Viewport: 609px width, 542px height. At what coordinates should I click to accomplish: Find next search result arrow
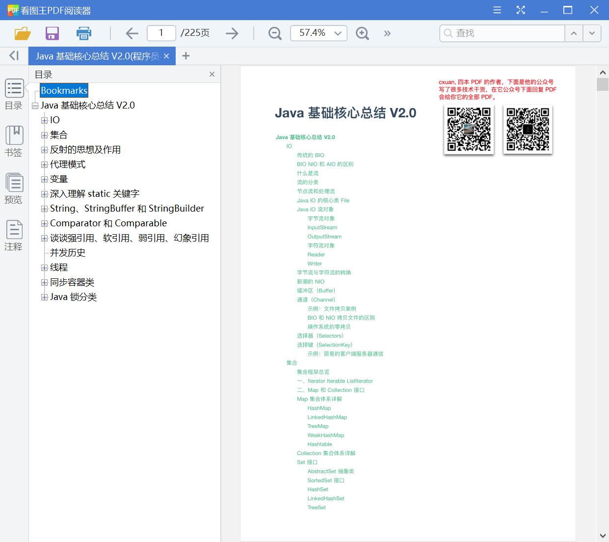pyautogui.click(x=592, y=33)
